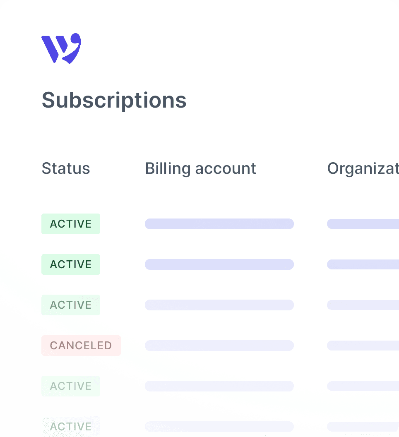
Task: Click the Subscriptions page heading
Action: [x=114, y=100]
